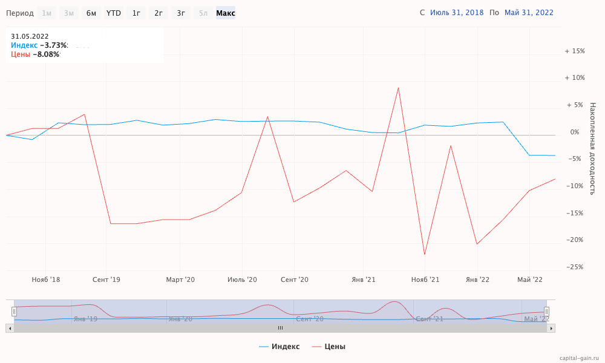Click the Янв '19 navigator label
Viewport: 605px width, 363px height.
pos(86,319)
